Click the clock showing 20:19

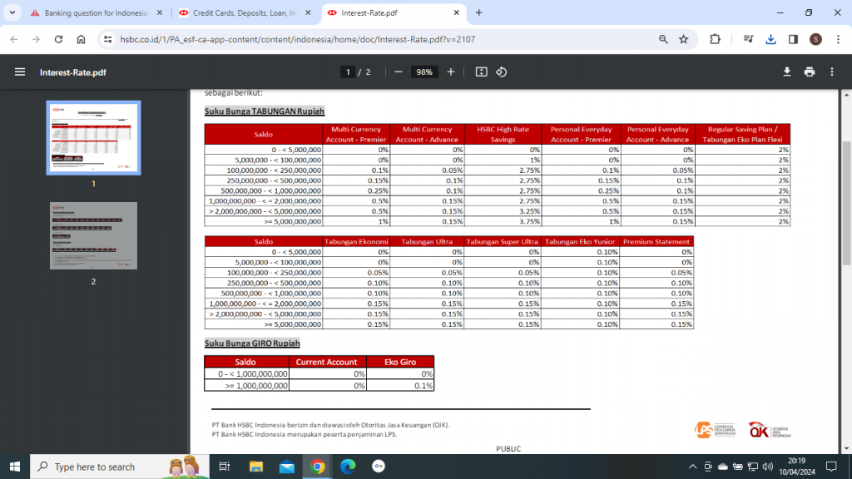[x=796, y=461]
